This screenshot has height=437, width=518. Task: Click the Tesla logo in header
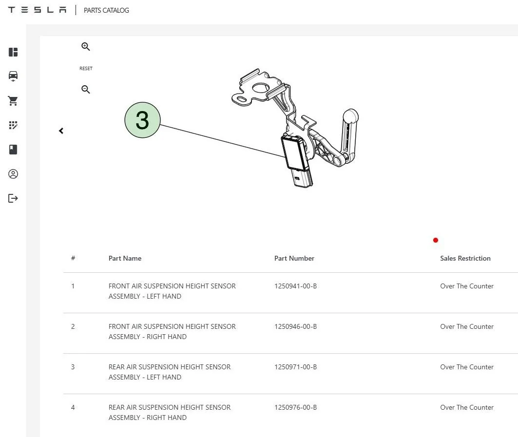pos(37,10)
